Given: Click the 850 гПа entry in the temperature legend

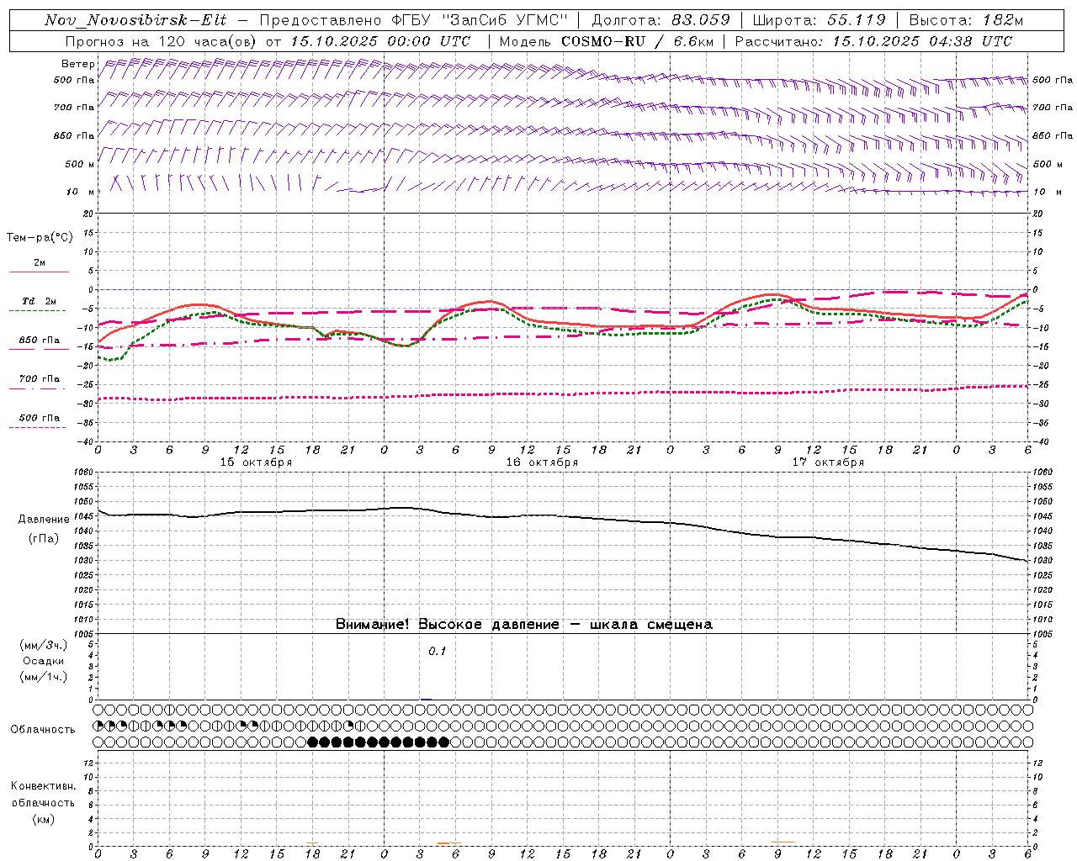Looking at the screenshot, I should click(40, 341).
